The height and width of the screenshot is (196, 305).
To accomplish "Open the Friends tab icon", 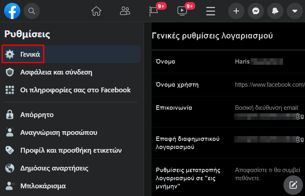I will [x=125, y=11].
